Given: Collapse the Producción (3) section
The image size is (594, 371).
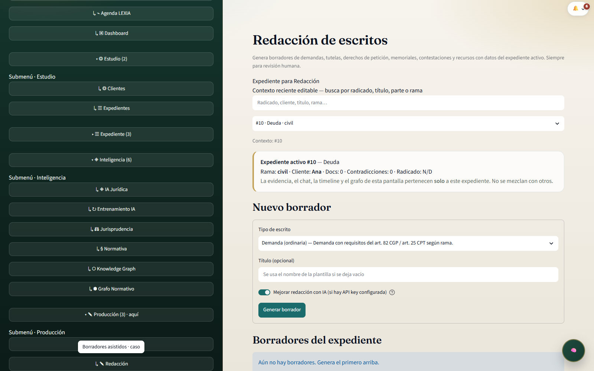Looking at the screenshot, I should coord(111,315).
